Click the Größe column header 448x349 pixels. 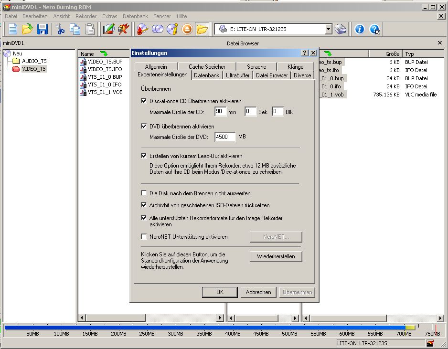pos(385,53)
